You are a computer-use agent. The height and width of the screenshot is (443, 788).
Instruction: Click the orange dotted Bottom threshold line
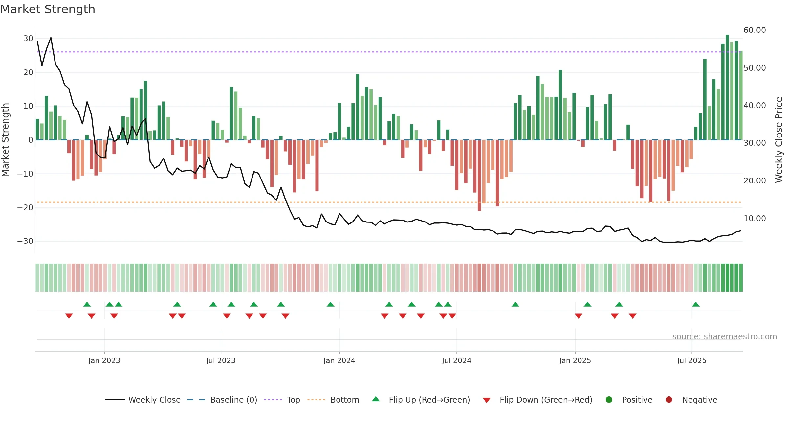(389, 202)
